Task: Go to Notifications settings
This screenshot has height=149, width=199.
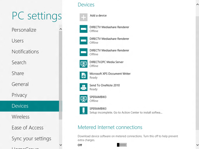Action: click(x=25, y=52)
